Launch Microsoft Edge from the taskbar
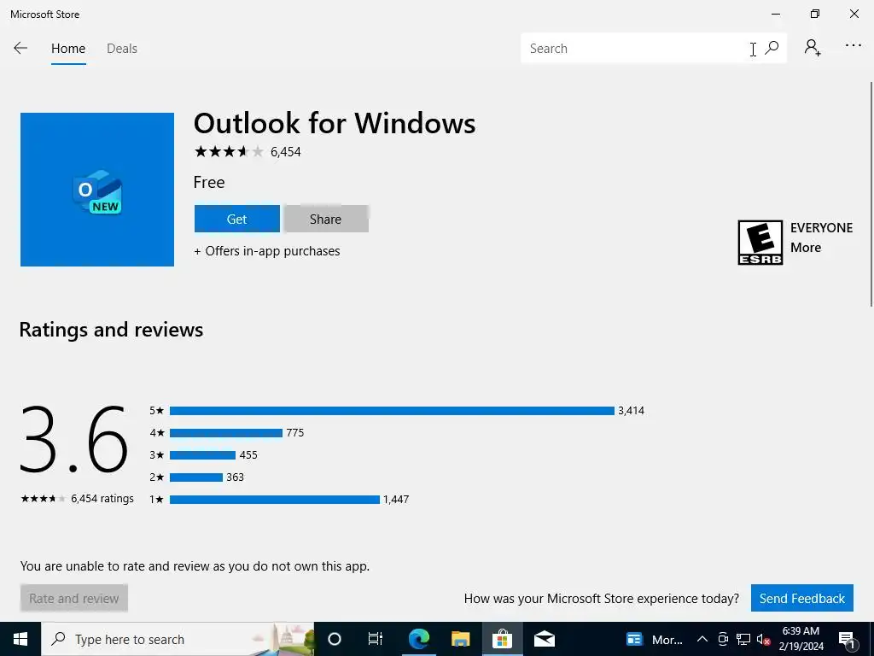The image size is (874, 656). (x=418, y=639)
